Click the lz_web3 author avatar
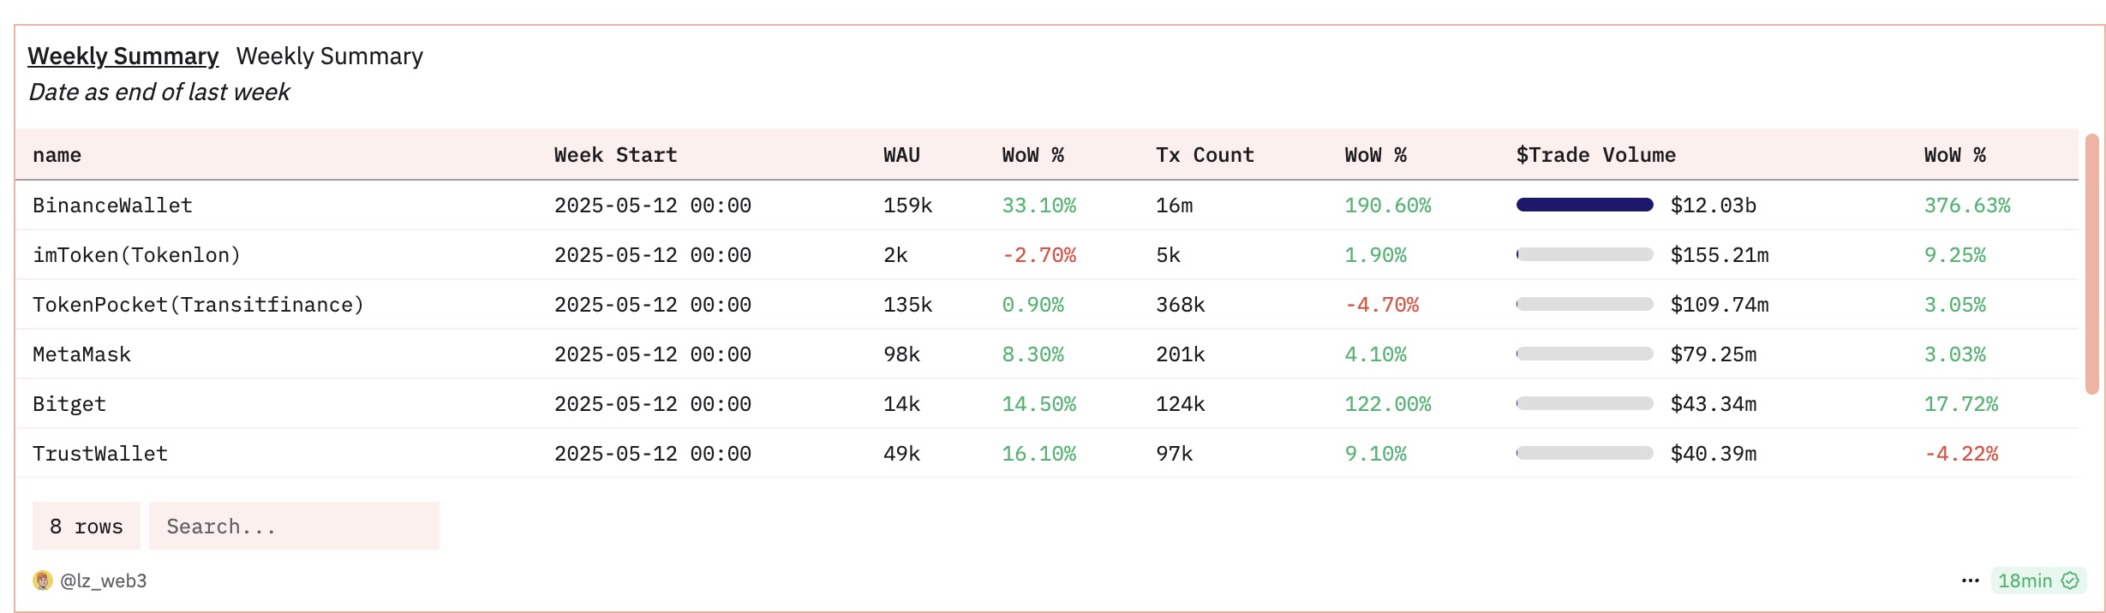2106x613 pixels. 42,580
